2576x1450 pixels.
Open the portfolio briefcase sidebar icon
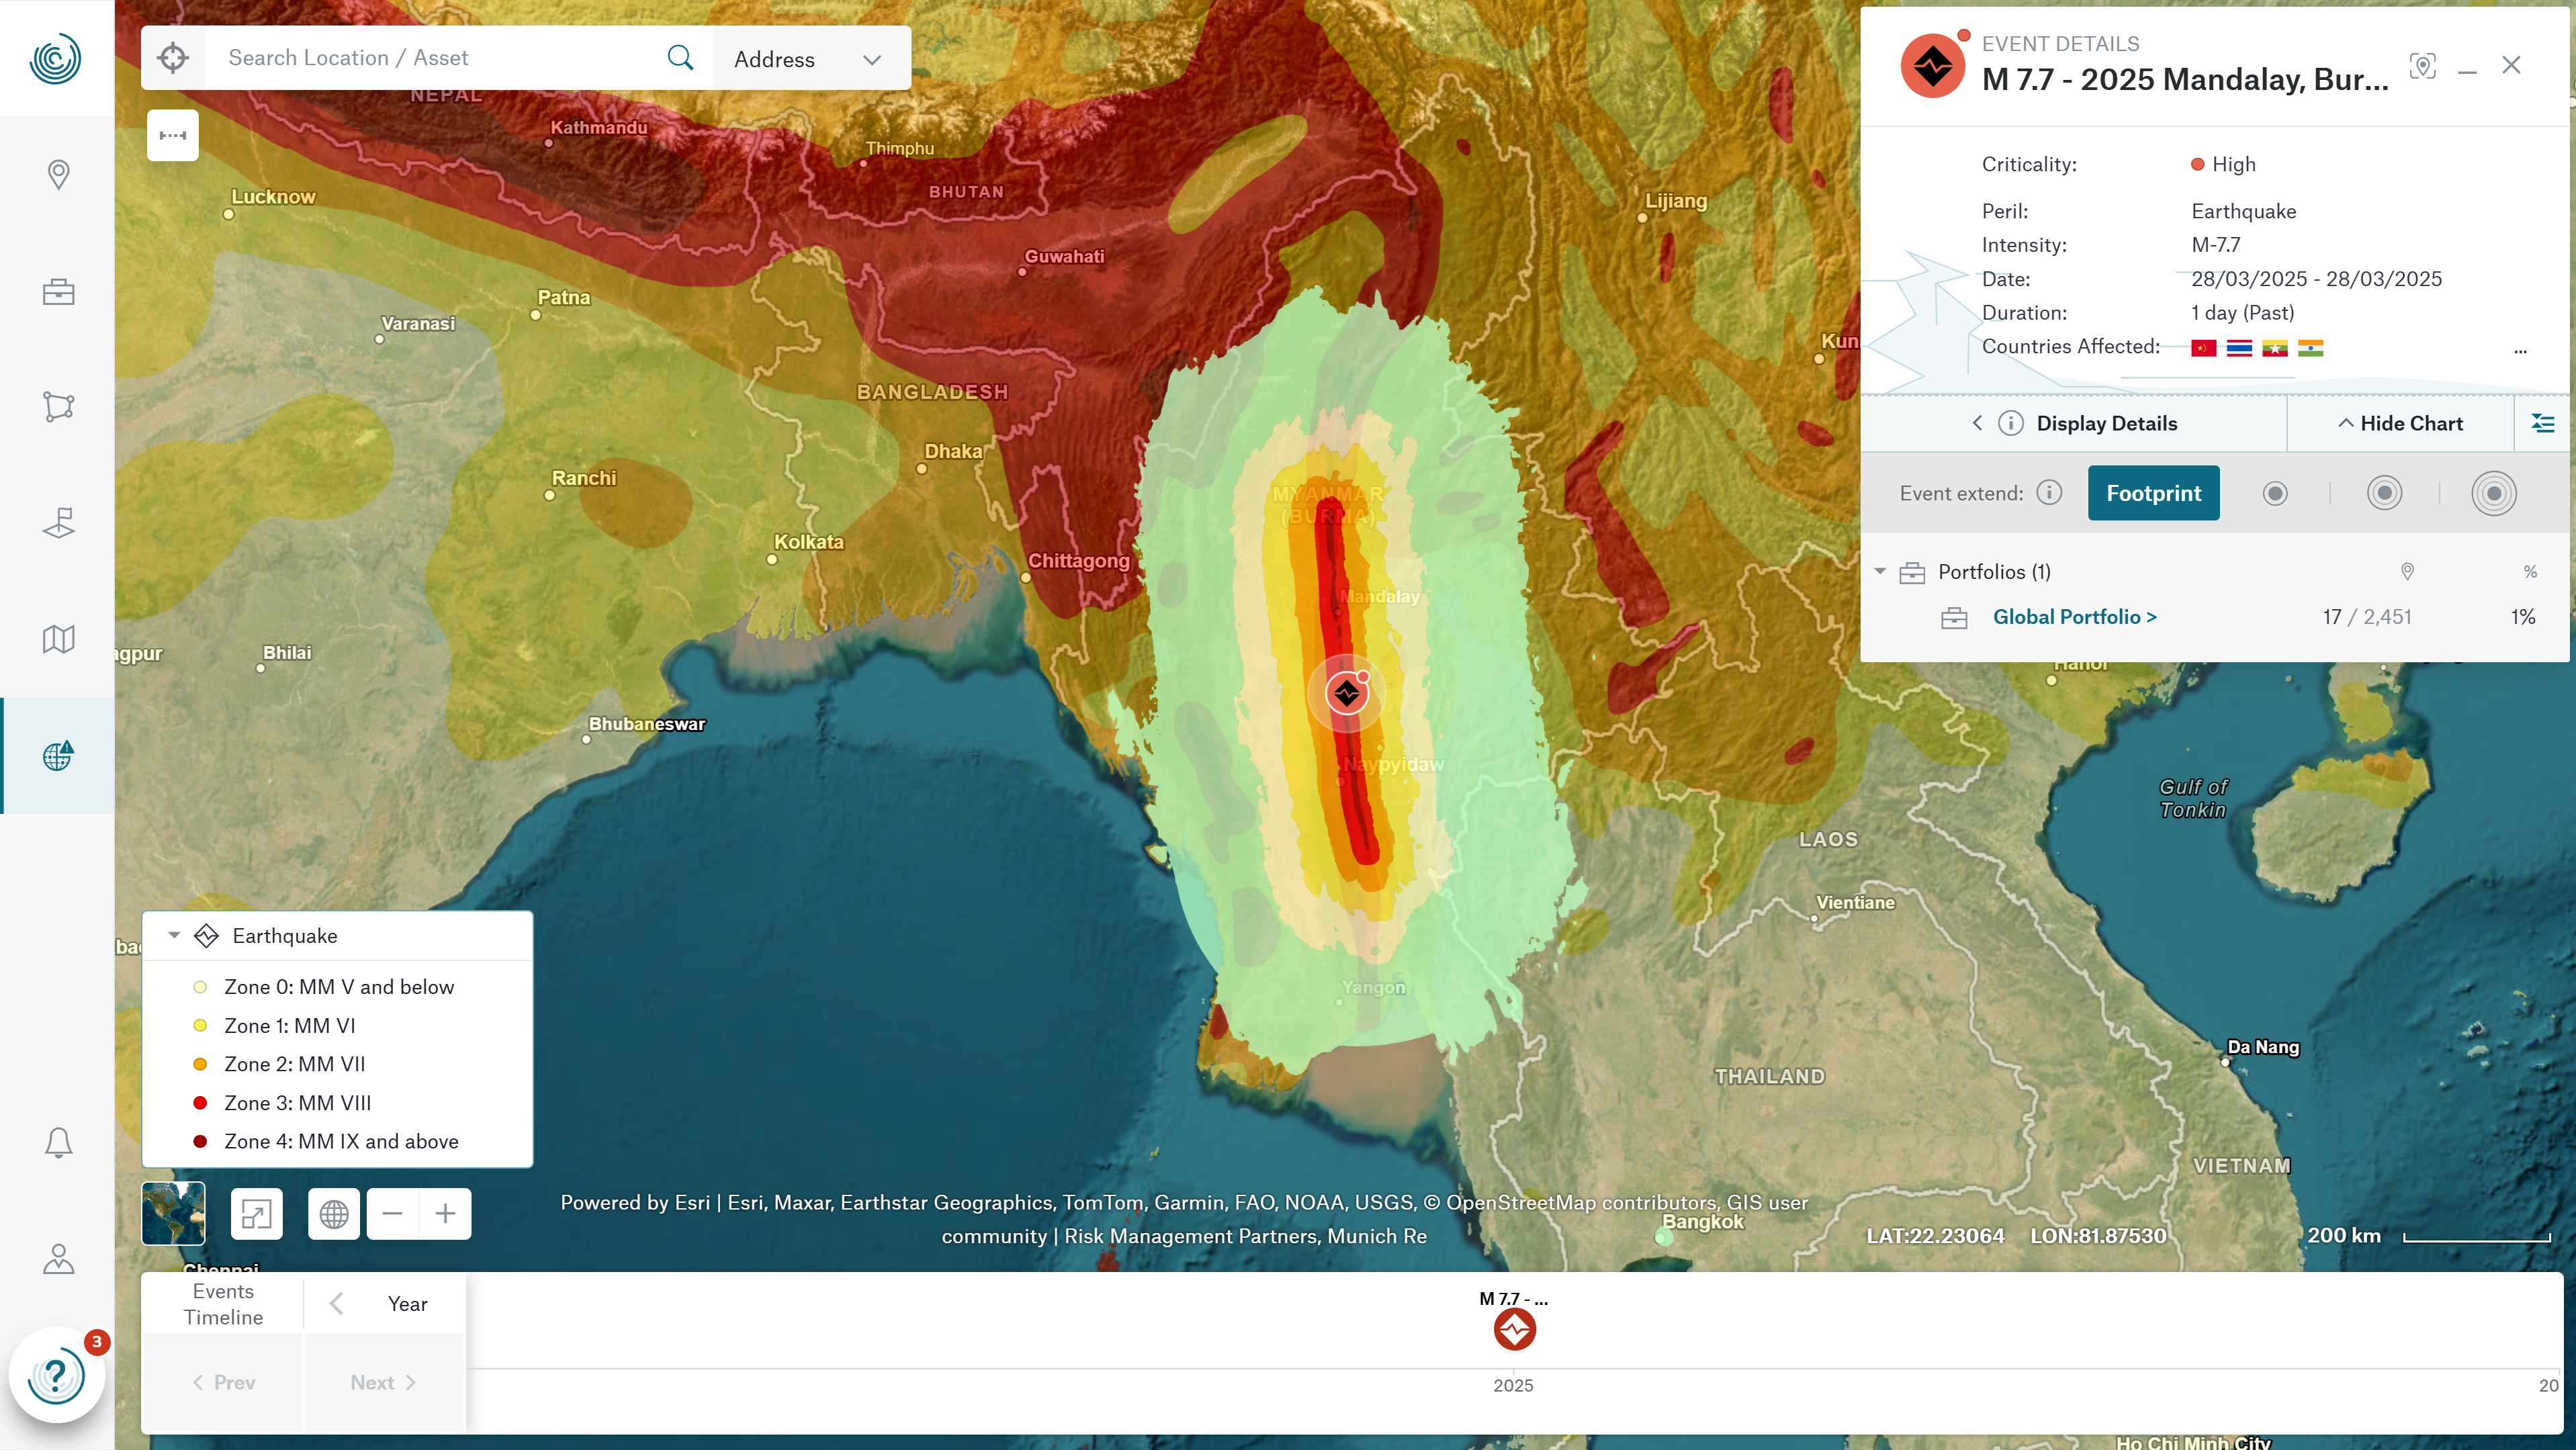coord(58,291)
